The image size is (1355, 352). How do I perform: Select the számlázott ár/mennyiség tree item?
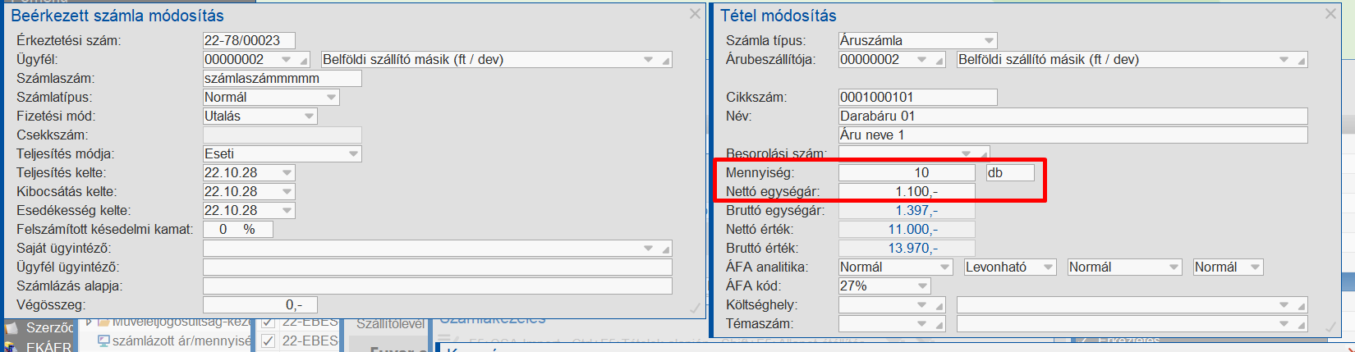(x=181, y=341)
